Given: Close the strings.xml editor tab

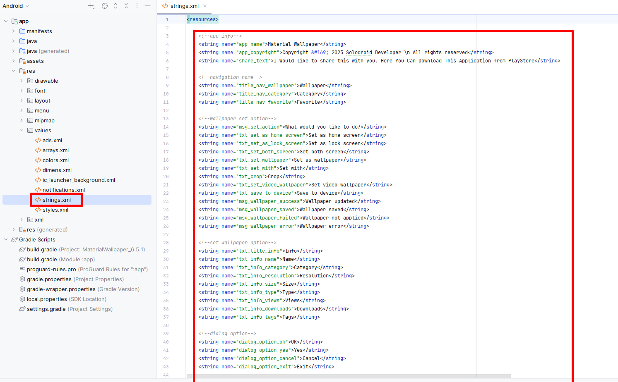Looking at the screenshot, I should tap(205, 6).
